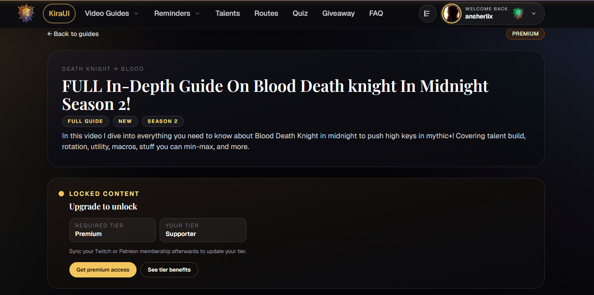
Task: Open the Giveaway page
Action: point(338,14)
